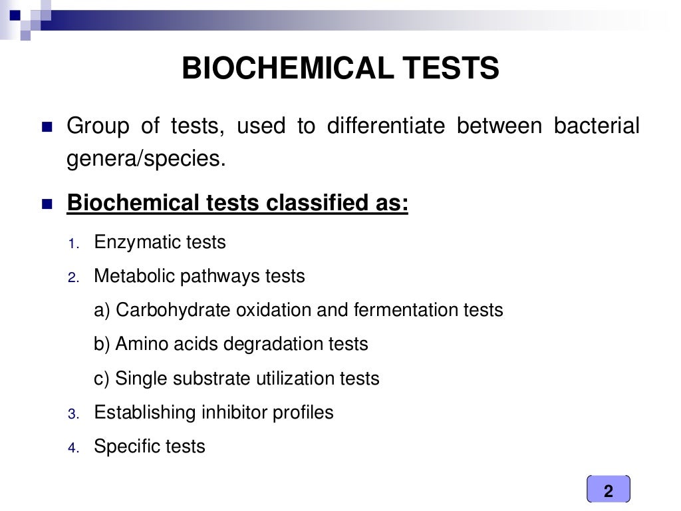681x511 pixels.
Task: Click the list number "2." marker
Action: click(x=73, y=277)
